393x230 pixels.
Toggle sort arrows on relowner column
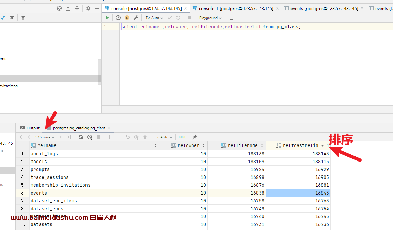[204, 145]
